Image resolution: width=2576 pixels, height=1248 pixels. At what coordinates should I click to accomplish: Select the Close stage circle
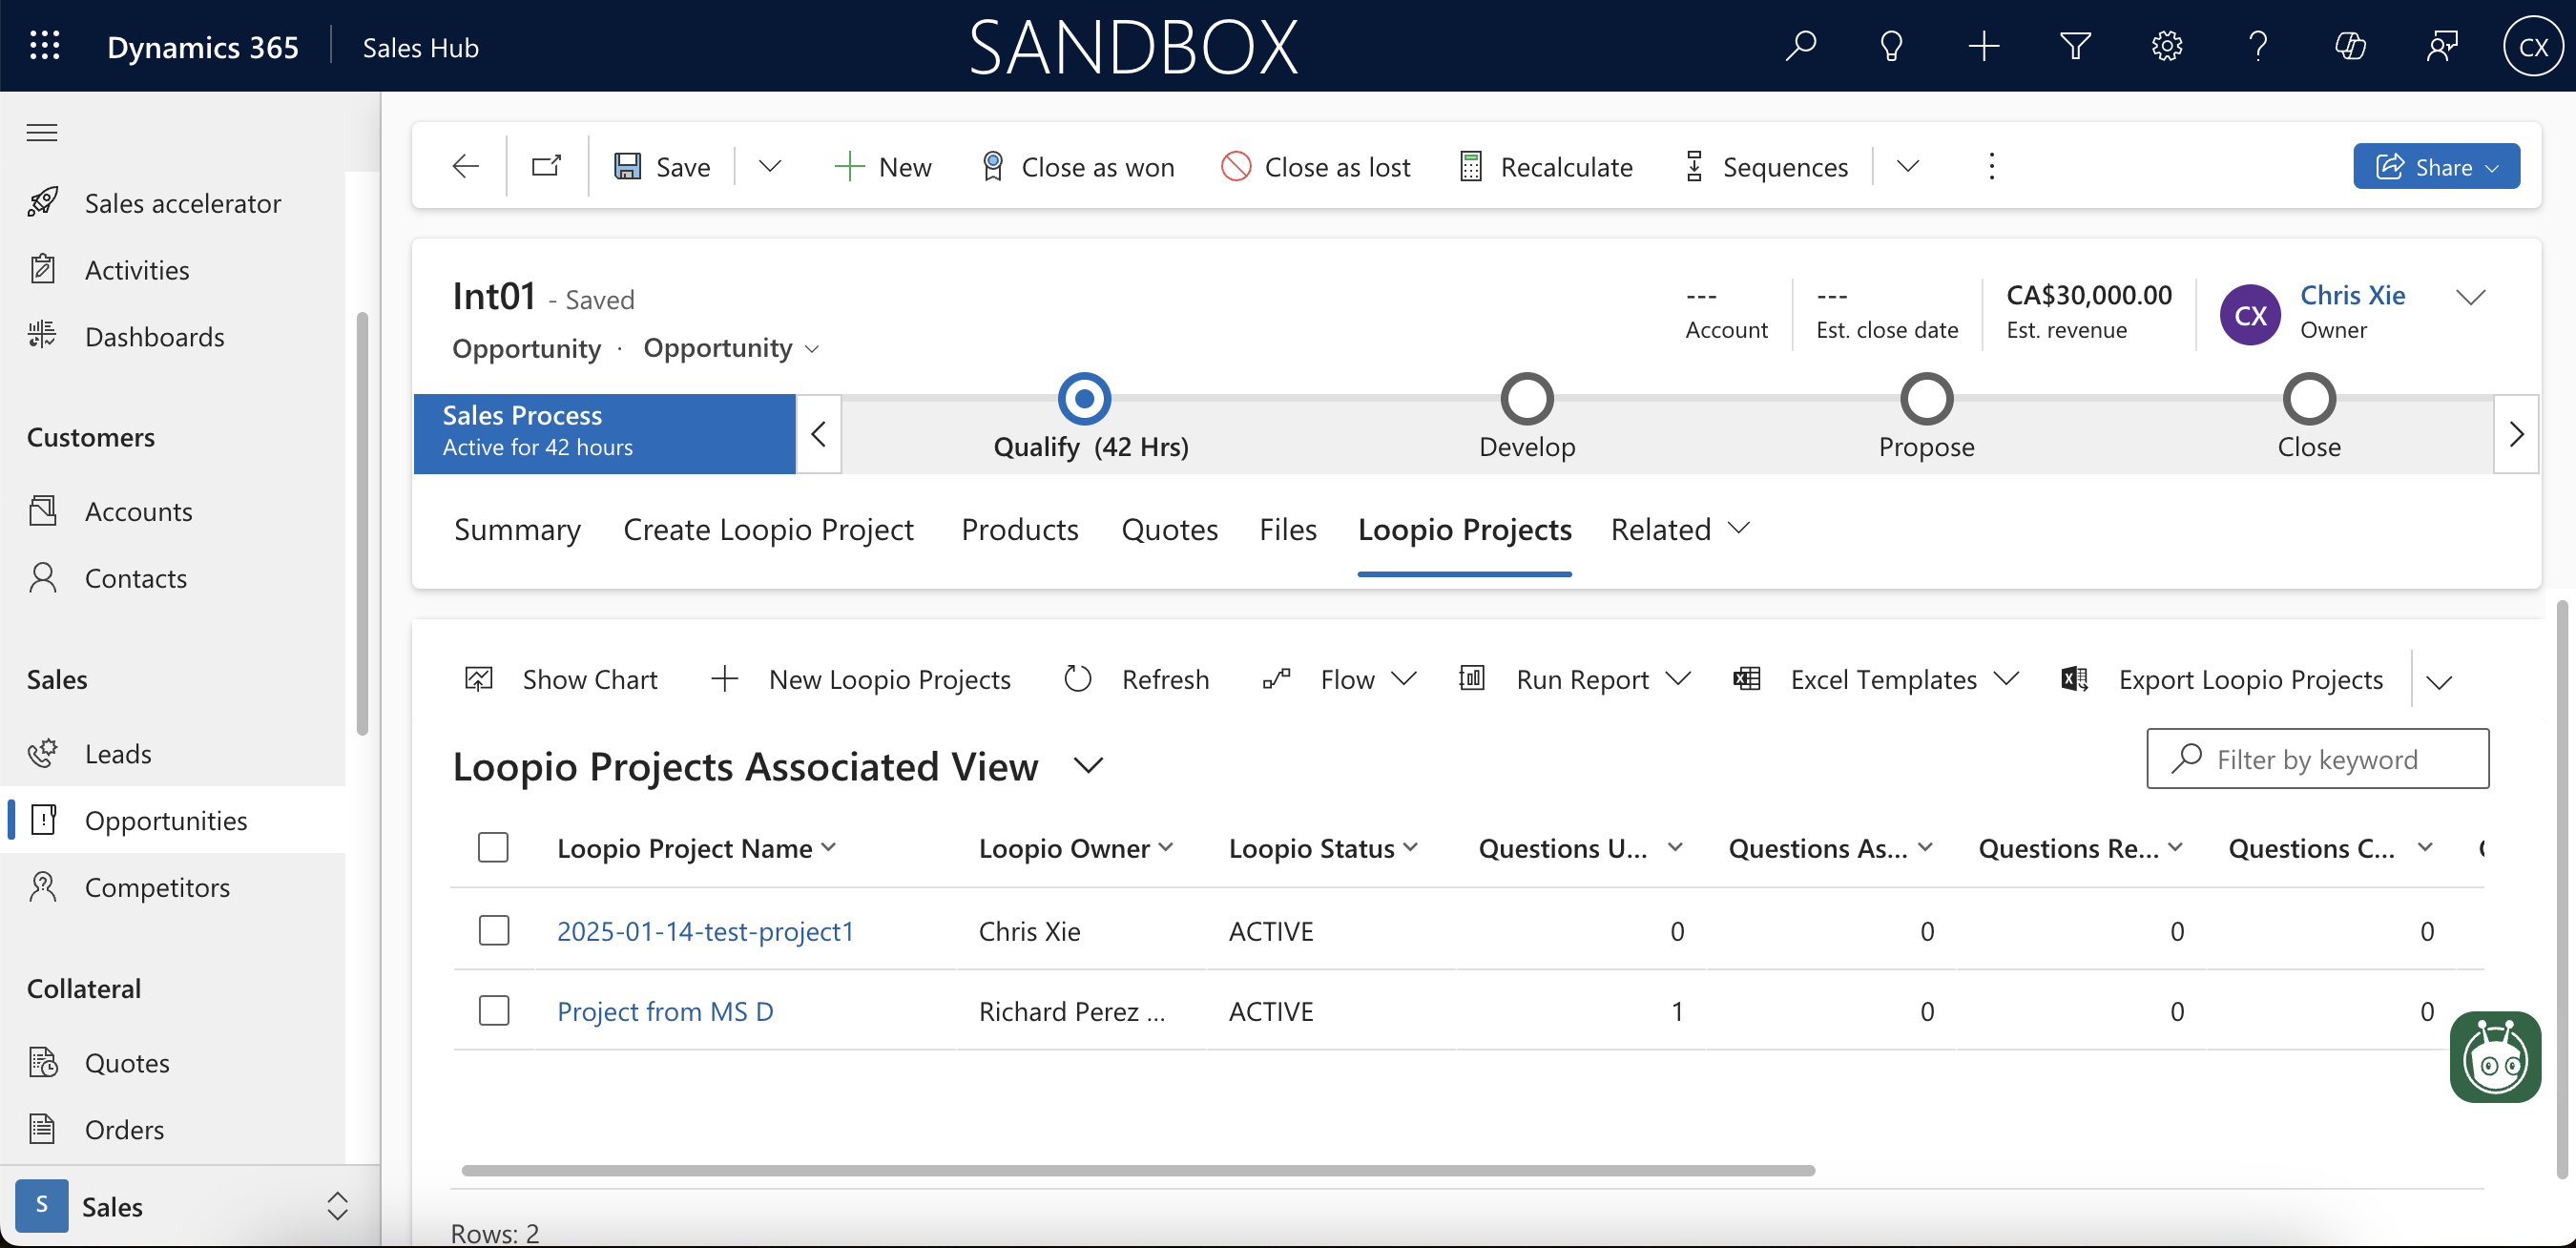[x=2309, y=399]
